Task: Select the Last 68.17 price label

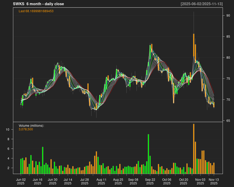Action: coord(36,11)
